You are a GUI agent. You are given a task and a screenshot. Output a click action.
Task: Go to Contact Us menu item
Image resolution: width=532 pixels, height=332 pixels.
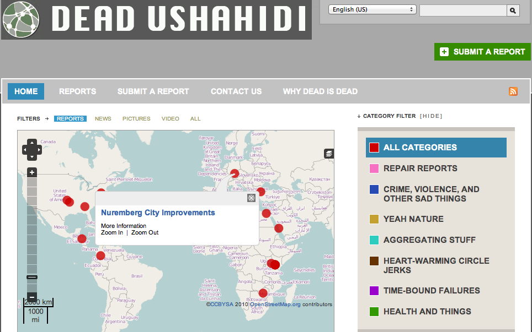(236, 91)
